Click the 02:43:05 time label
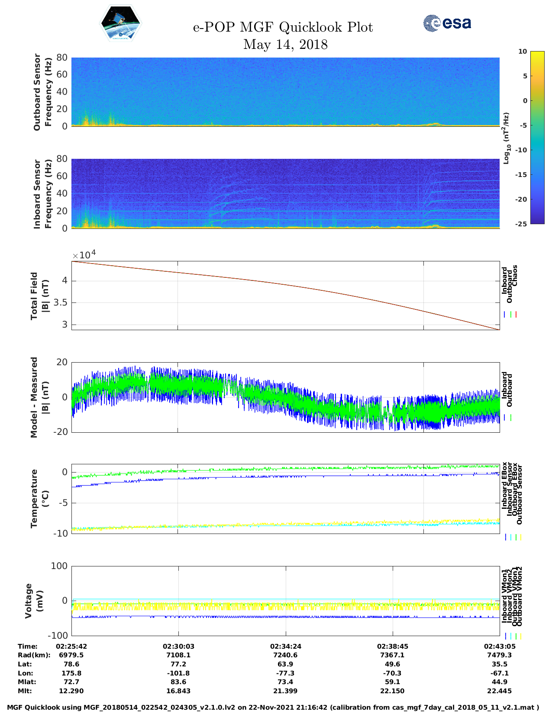This screenshot has width=552, height=714. pyautogui.click(x=499, y=646)
